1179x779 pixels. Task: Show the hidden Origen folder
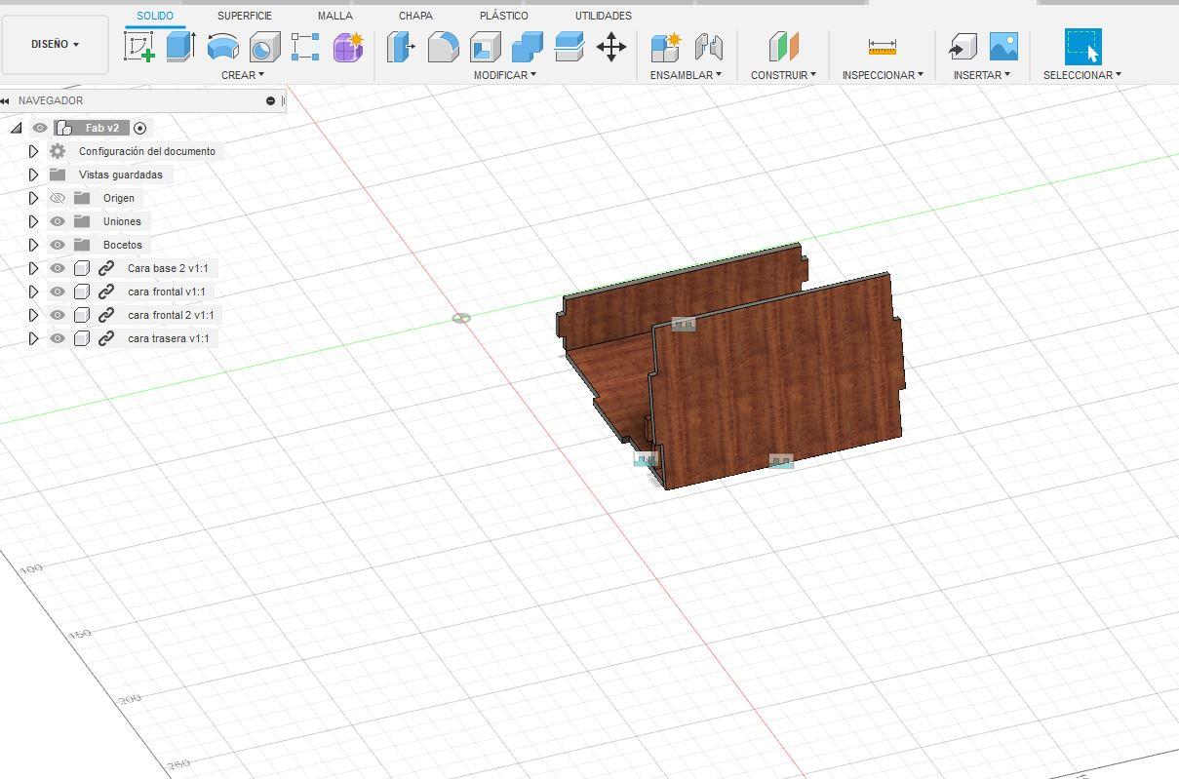click(x=58, y=198)
